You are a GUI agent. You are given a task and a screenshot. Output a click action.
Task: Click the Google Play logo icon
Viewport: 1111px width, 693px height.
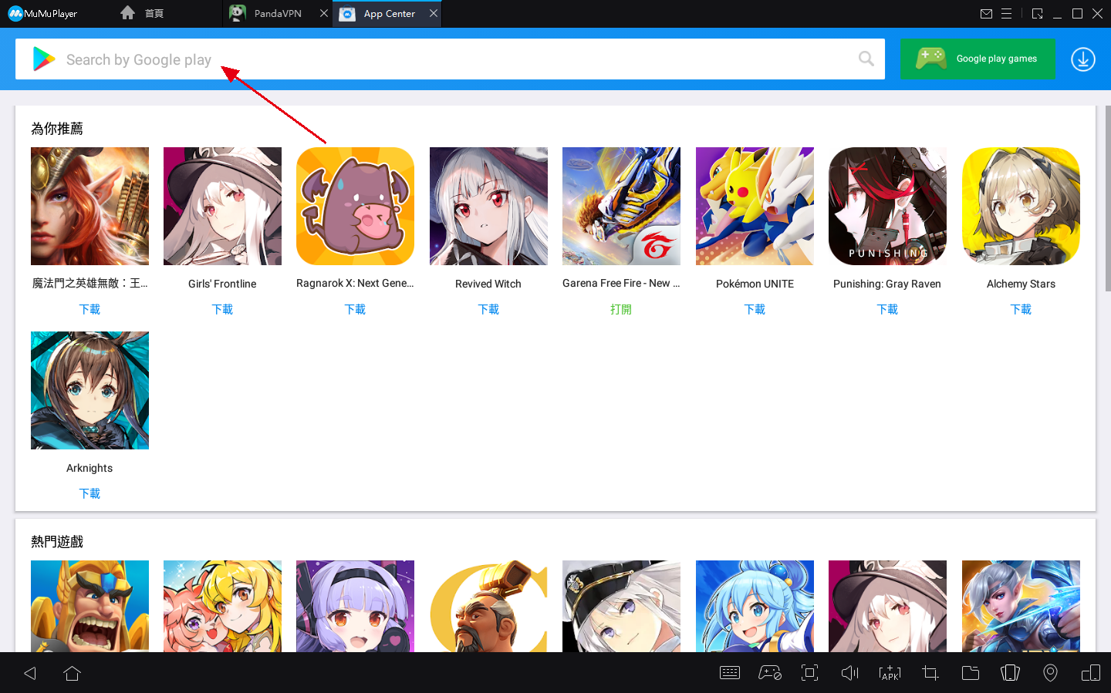[x=44, y=59]
